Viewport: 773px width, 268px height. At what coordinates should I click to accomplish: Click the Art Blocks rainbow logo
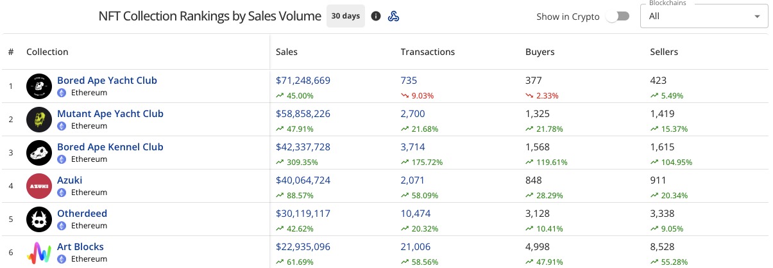39,253
